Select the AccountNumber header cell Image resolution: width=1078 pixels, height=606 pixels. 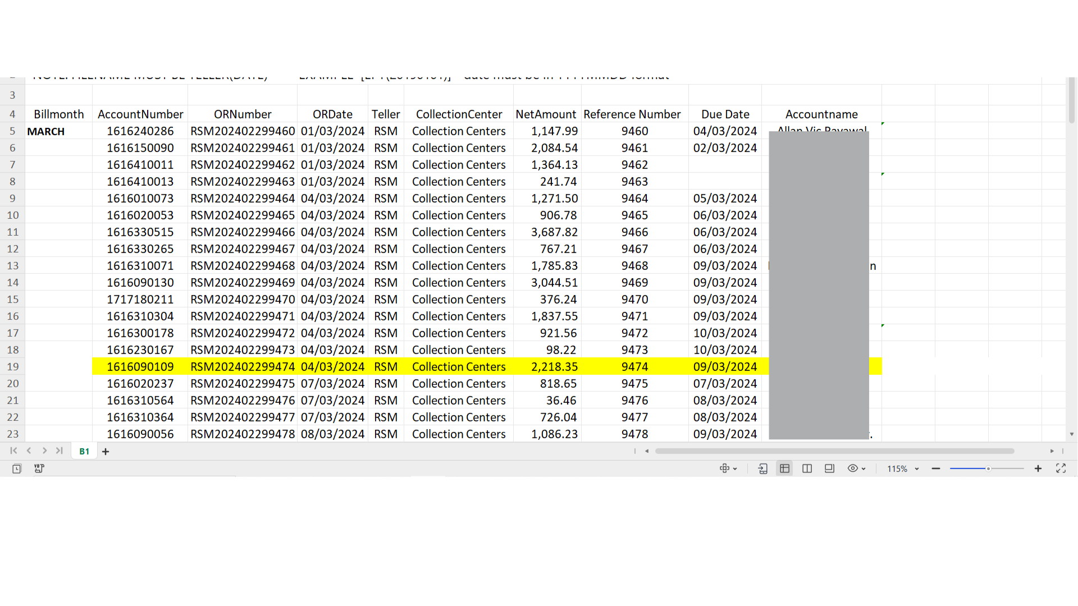140,114
